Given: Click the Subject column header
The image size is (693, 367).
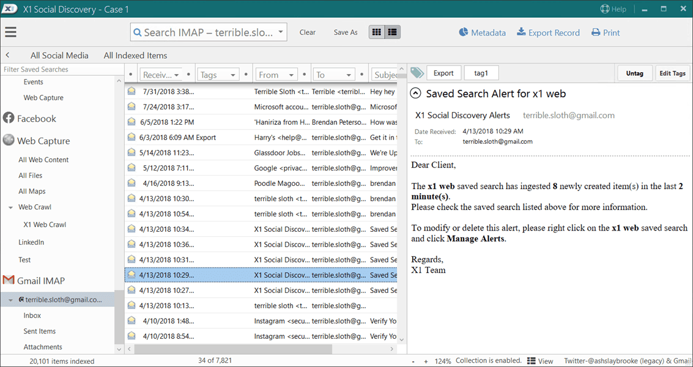Looking at the screenshot, I should pyautogui.click(x=384, y=75).
